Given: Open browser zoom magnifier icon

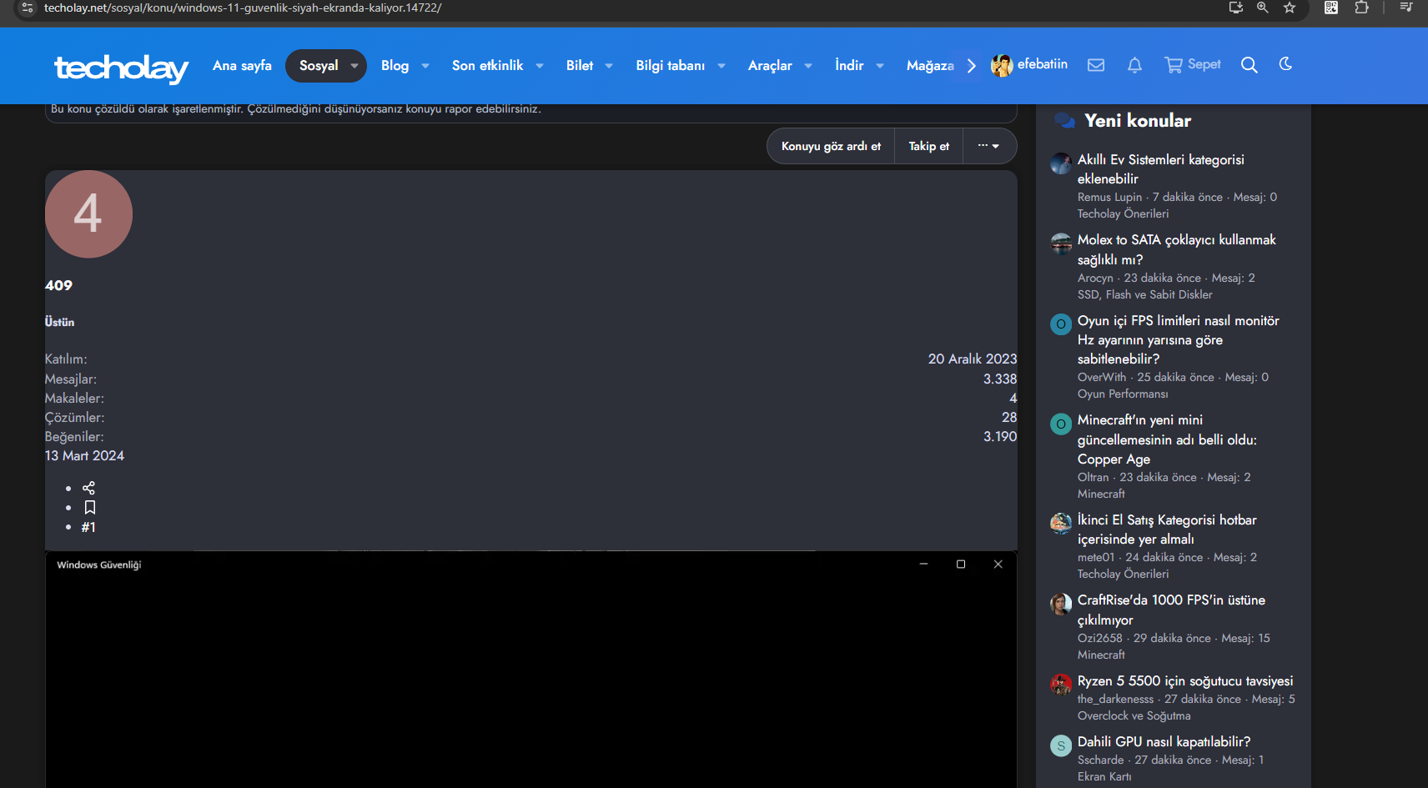Looking at the screenshot, I should point(1263,8).
